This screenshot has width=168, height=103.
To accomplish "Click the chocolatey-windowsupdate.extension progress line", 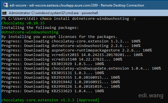I will (x=81, y=68).
